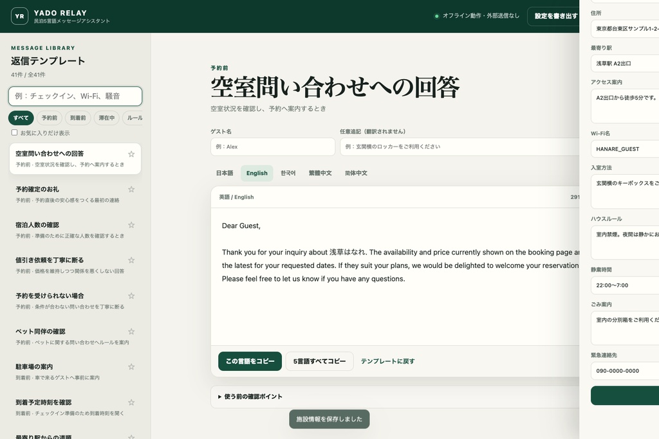Edit the 緊急連絡先 phone field
The height and width of the screenshot is (439, 659).
click(624, 371)
